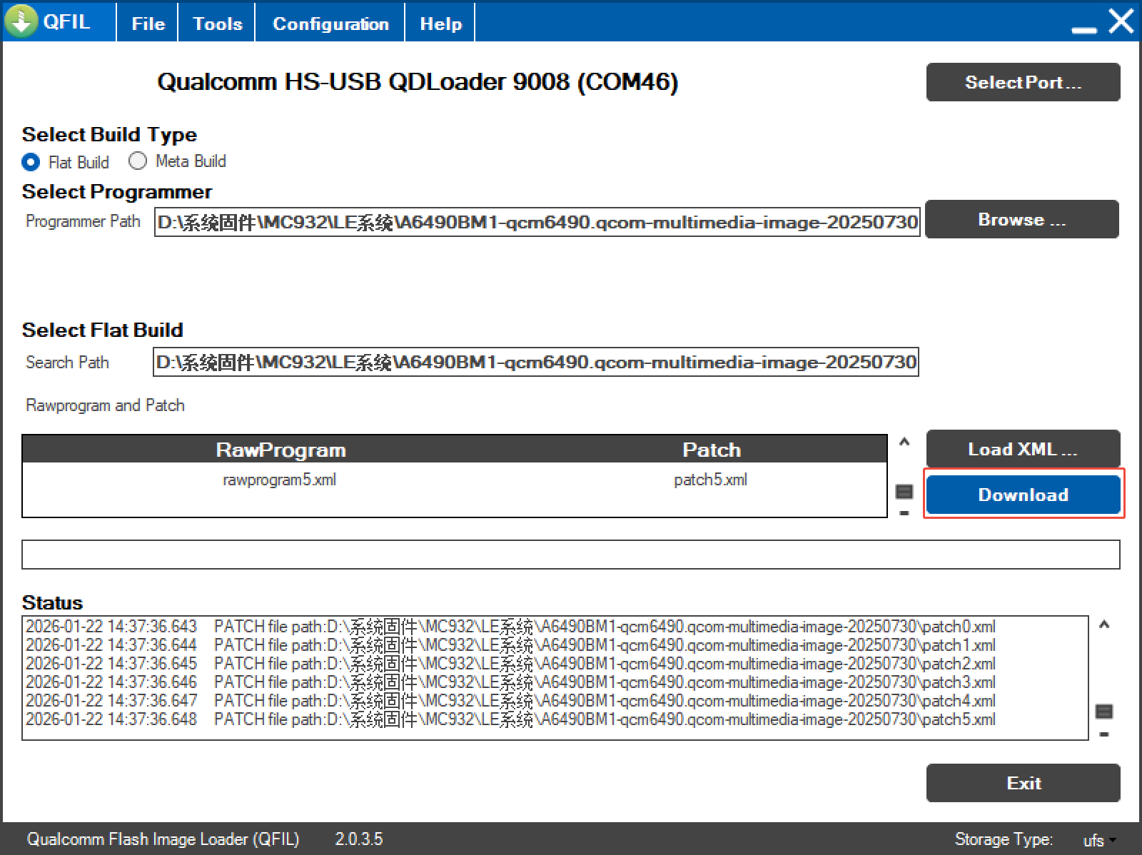Viewport: 1142px width, 855px height.
Task: Open the Storage Type ufs dropdown
Action: (x=1099, y=840)
